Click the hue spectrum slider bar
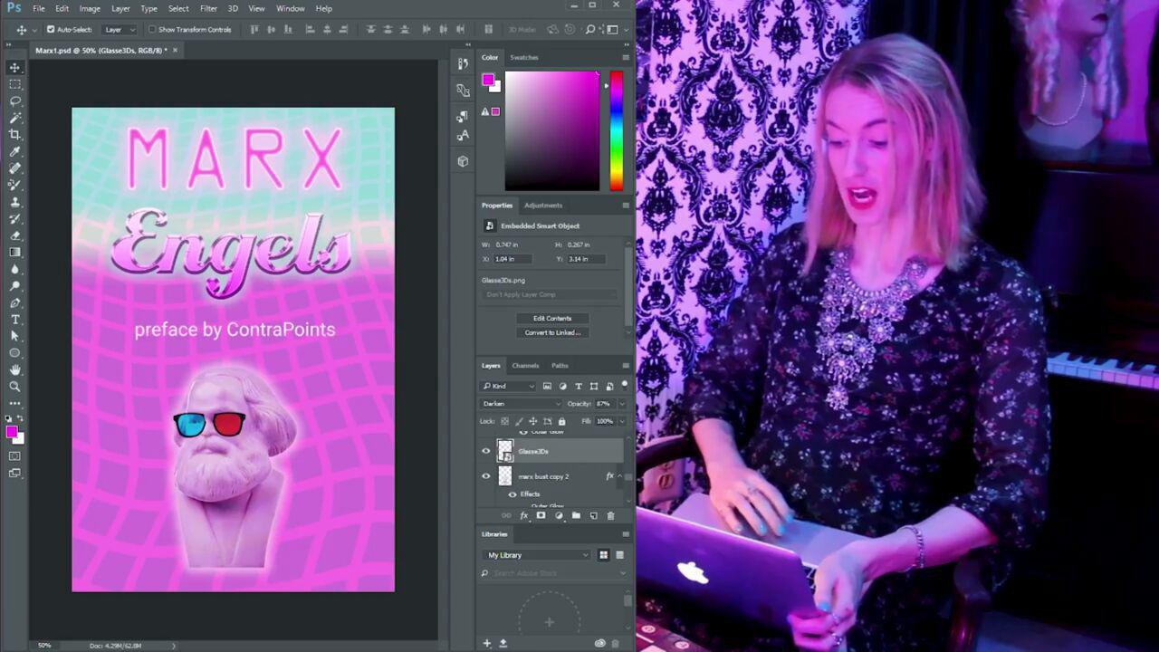The image size is (1159, 652). pyautogui.click(x=616, y=131)
